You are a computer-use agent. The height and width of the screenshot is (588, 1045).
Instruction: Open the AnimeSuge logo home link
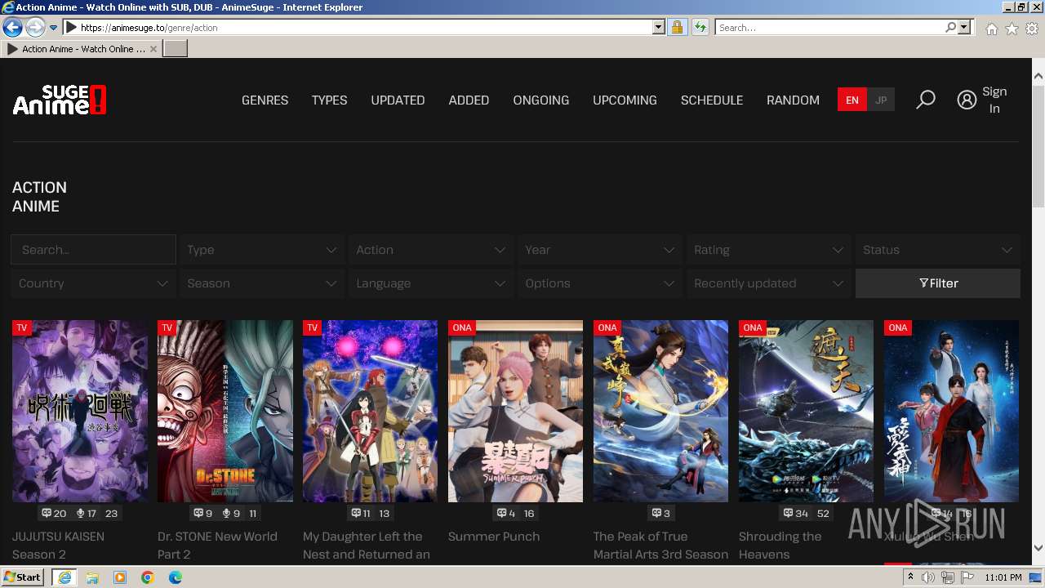(x=60, y=100)
